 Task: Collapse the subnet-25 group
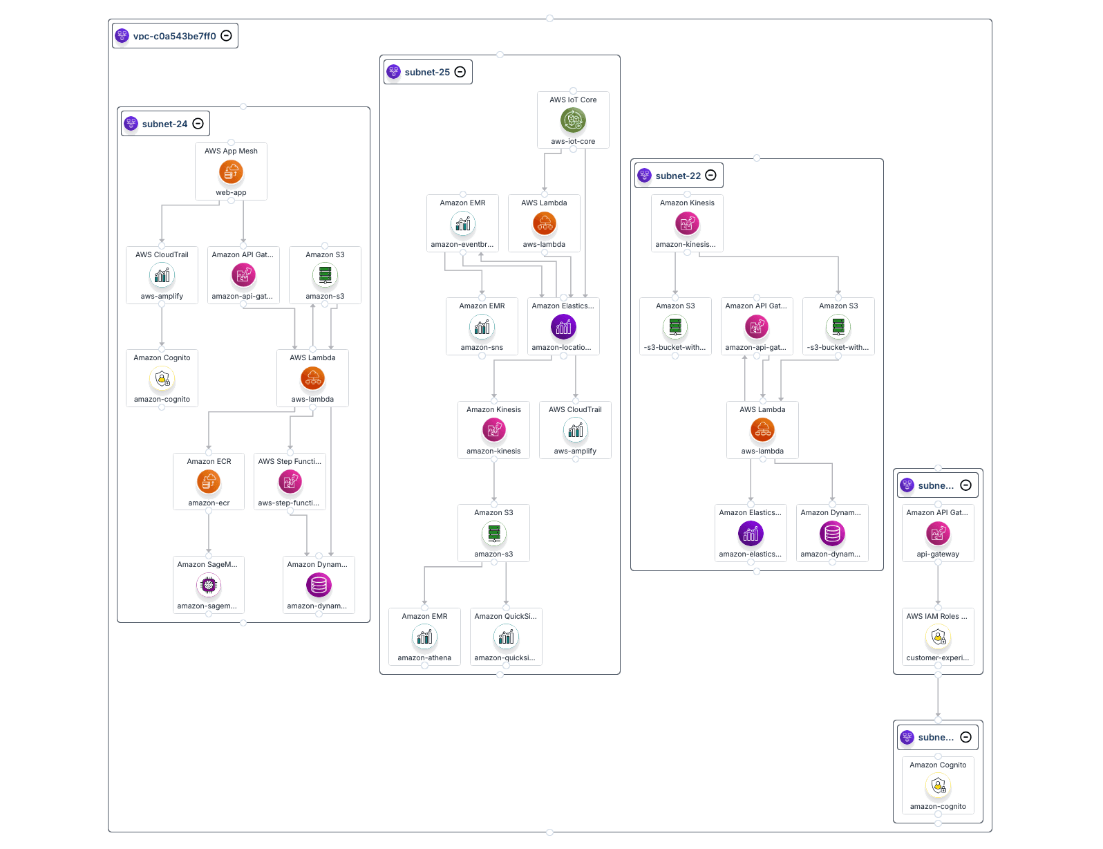pyautogui.click(x=460, y=72)
